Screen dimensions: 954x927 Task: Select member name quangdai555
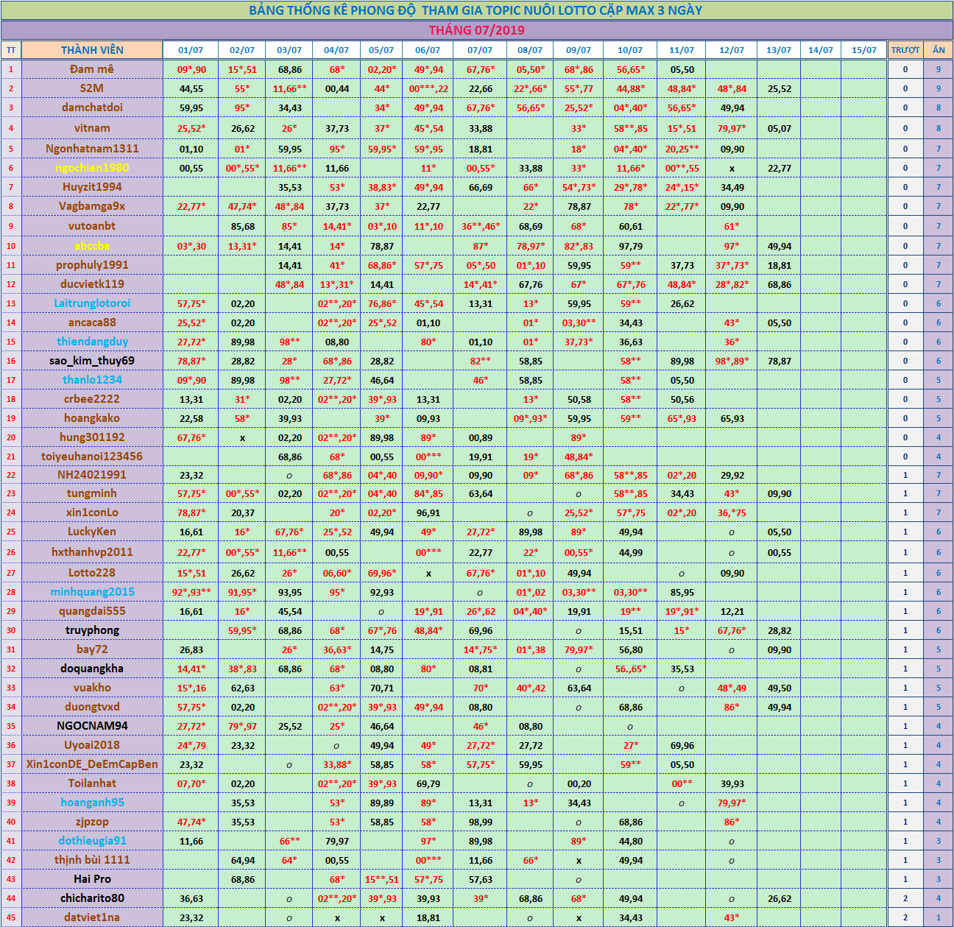92,611
